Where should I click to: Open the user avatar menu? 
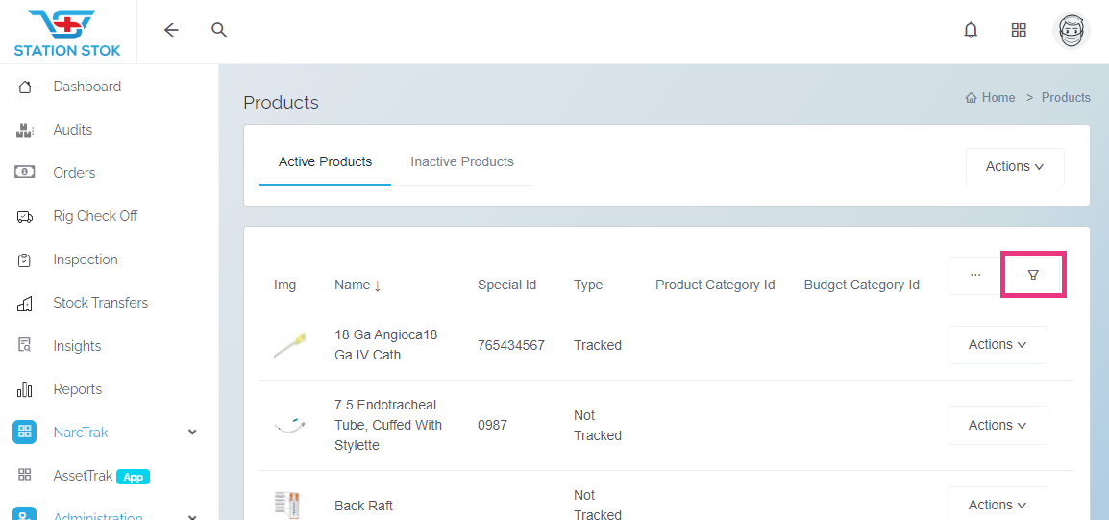[1071, 31]
